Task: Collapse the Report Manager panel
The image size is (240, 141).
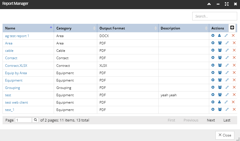Action: (x=209, y=4)
